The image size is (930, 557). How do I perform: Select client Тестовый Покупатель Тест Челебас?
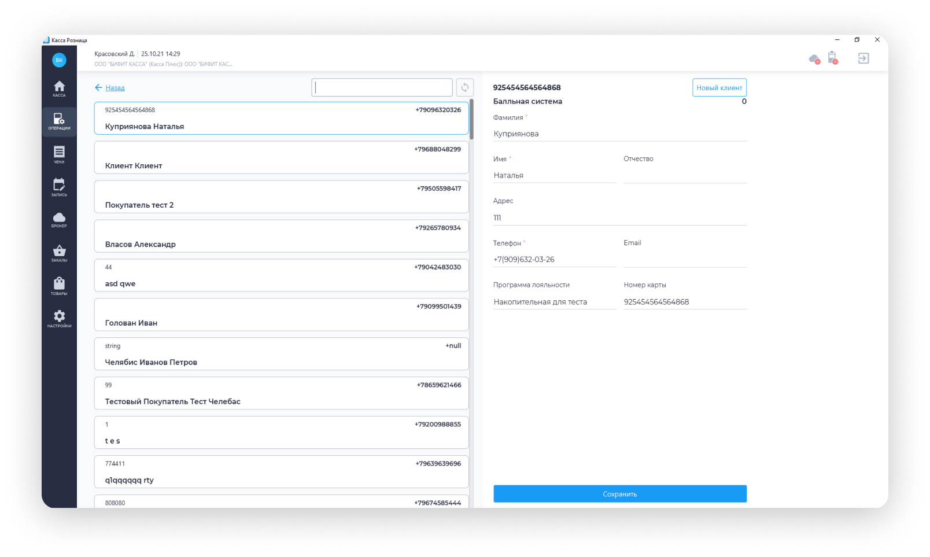281,393
